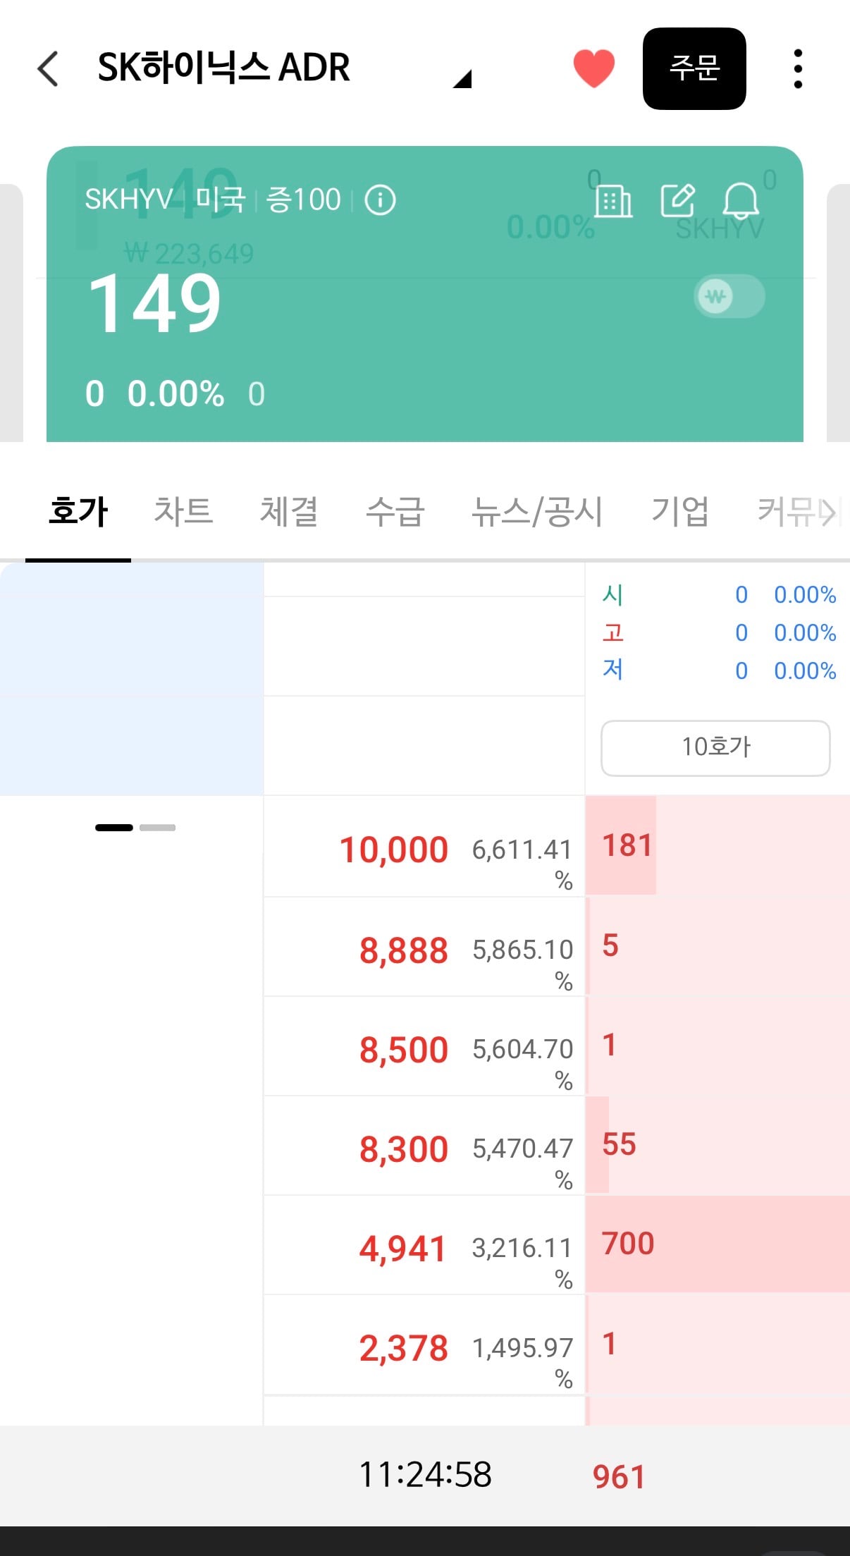Select the 기업 tab
Screen dimensions: 850x1556
click(x=679, y=511)
